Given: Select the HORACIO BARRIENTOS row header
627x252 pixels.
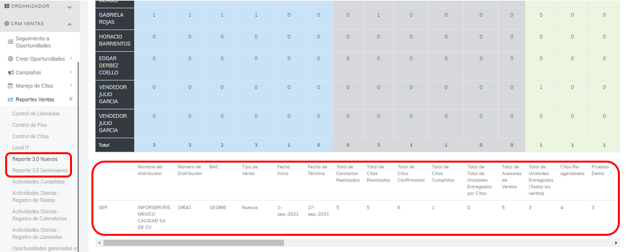Looking at the screenshot, I should (x=115, y=40).
